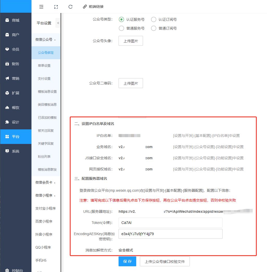Click the collapse sidebar menu icon
This screenshot has width=267, height=272.
point(41,7)
